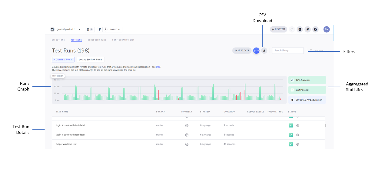Switch to Local Editor Runs

[x=90, y=60]
